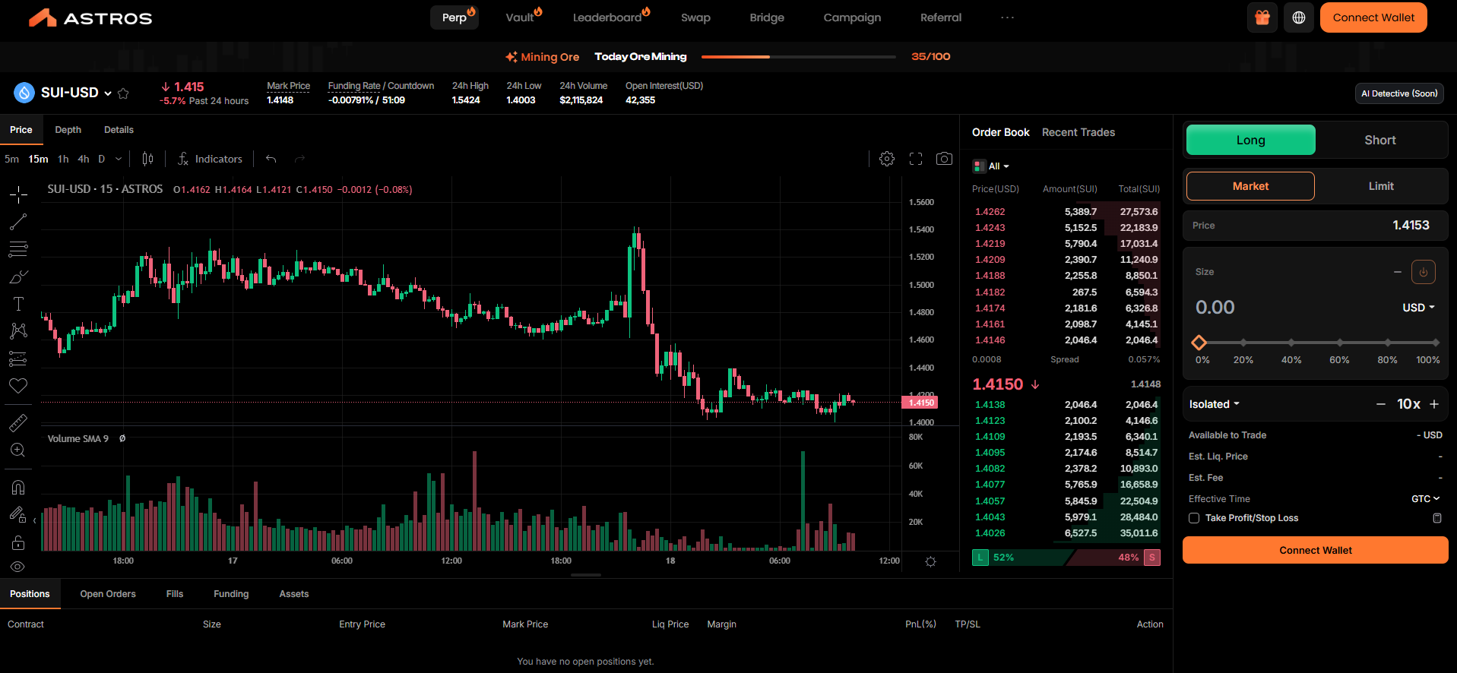Viewport: 1457px width, 673px height.
Task: Set size slider to 40% mark
Action: click(1291, 343)
